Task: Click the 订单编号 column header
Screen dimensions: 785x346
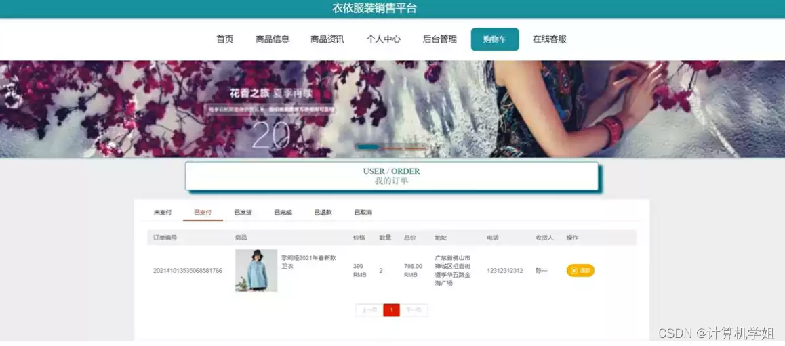Action: pos(165,238)
